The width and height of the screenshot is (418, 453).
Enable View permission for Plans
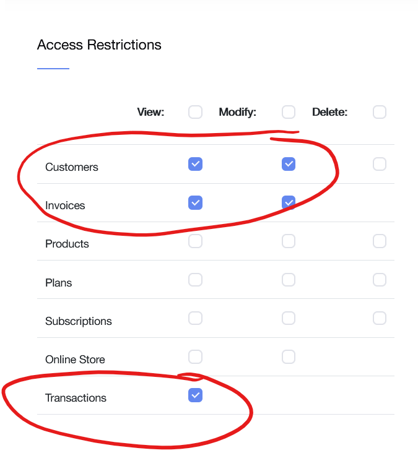pos(195,280)
